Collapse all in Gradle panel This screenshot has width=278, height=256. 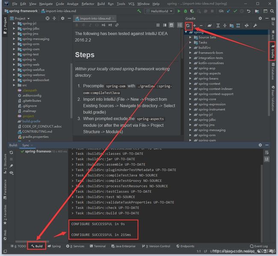(225, 26)
